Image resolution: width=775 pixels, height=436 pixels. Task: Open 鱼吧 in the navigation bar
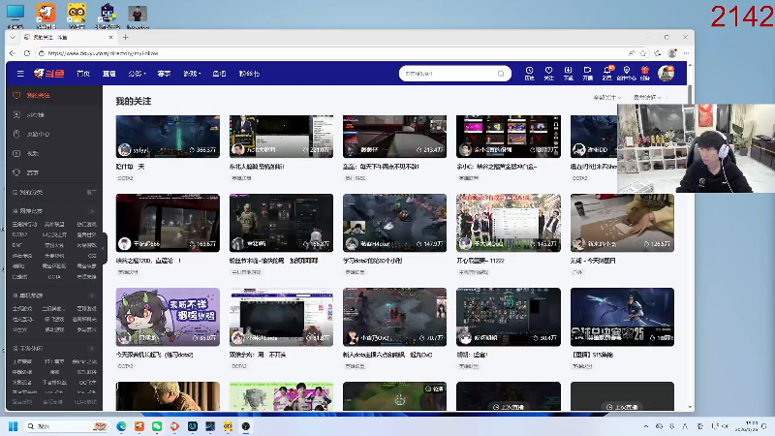219,74
